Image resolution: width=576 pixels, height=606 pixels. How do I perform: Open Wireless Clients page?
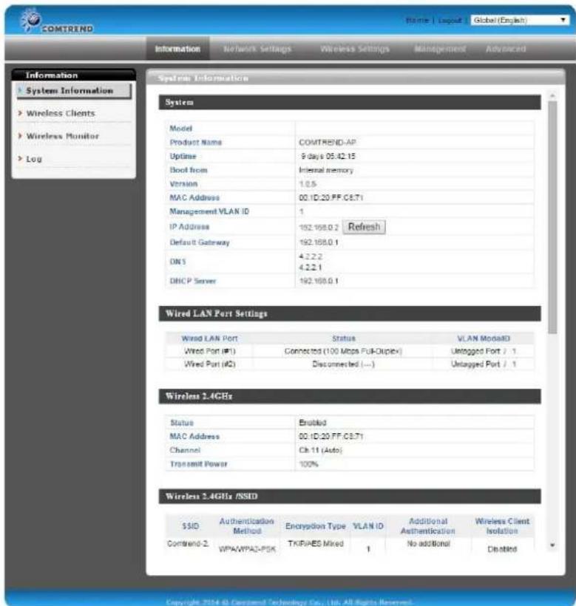61,113
